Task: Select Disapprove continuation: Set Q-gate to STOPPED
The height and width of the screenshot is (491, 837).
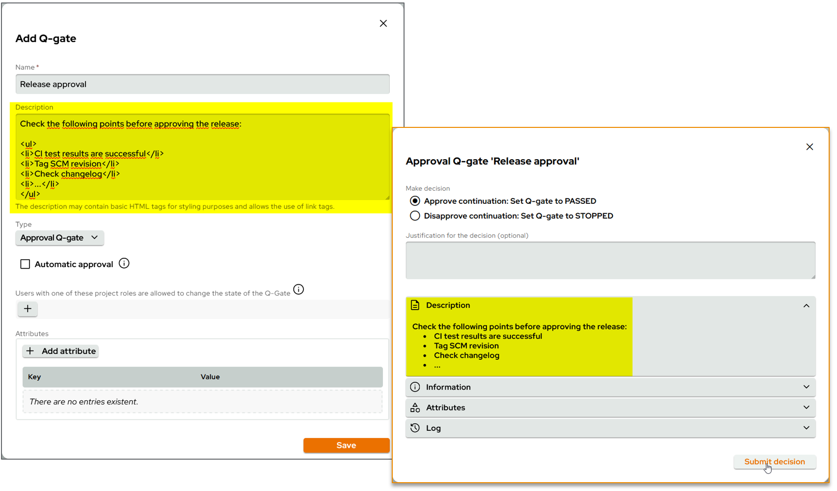Action: click(x=415, y=216)
